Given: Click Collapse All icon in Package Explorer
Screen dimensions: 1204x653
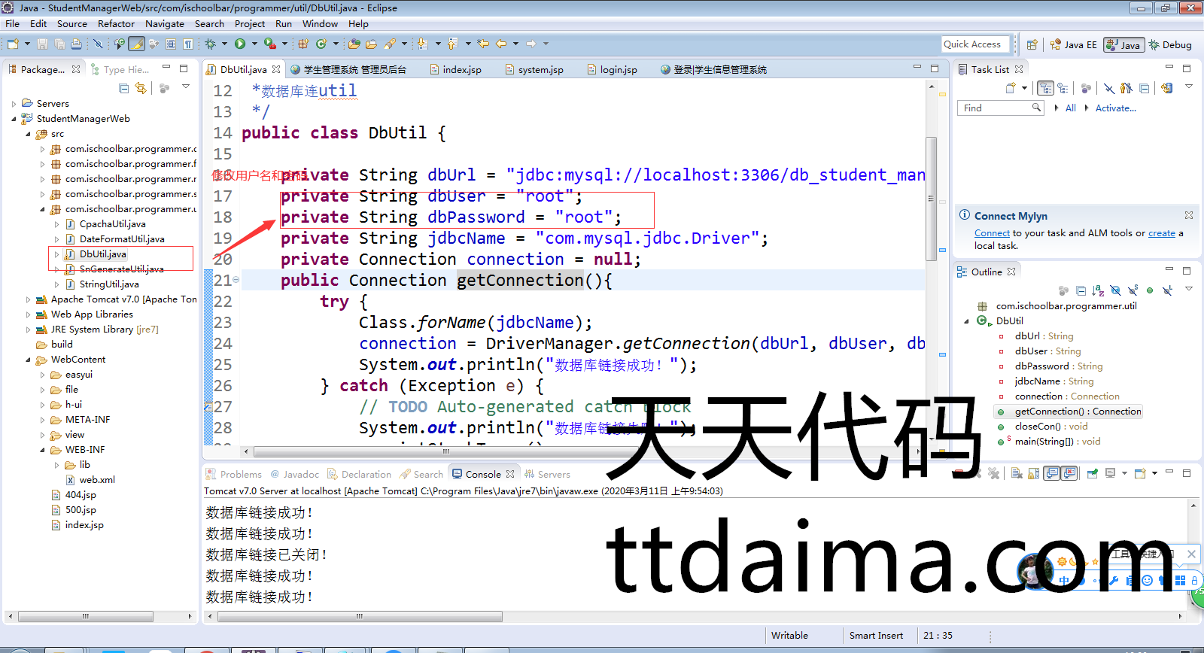Looking at the screenshot, I should (124, 89).
